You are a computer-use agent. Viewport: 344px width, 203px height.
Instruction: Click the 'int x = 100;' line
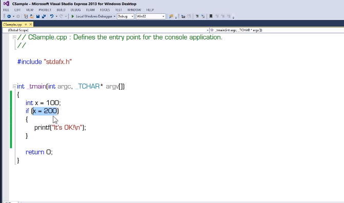pyautogui.click(x=43, y=103)
